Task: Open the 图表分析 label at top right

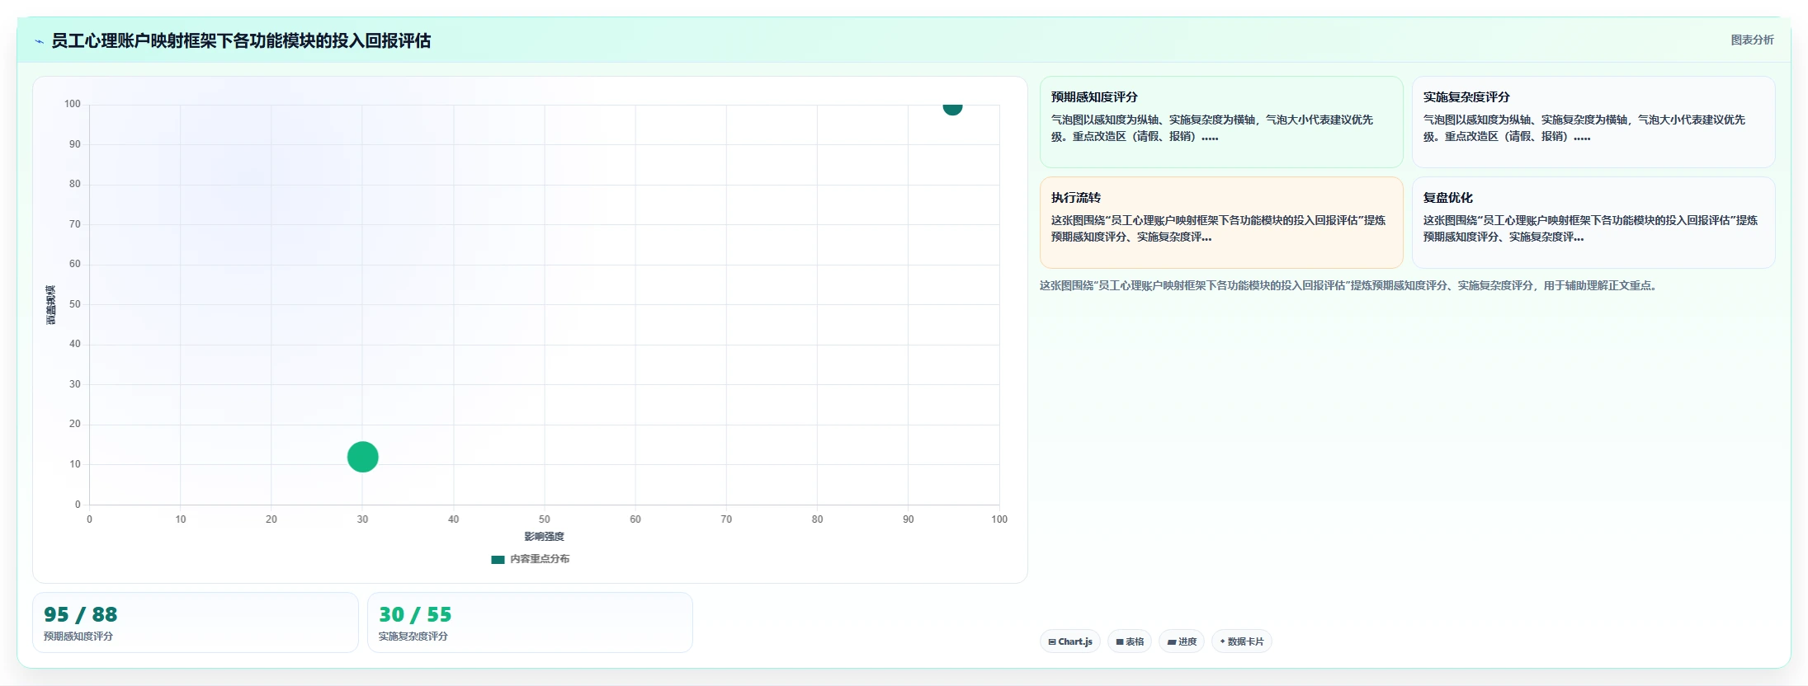Action: point(1752,40)
